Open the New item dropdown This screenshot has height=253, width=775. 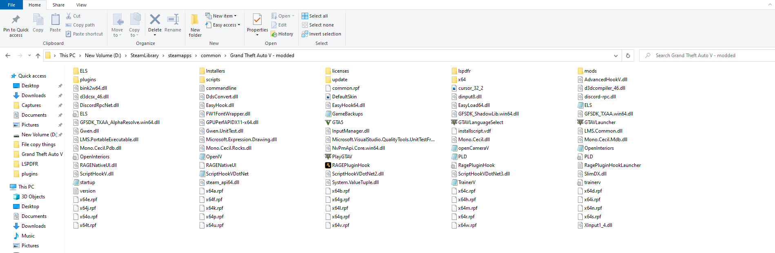pyautogui.click(x=221, y=16)
